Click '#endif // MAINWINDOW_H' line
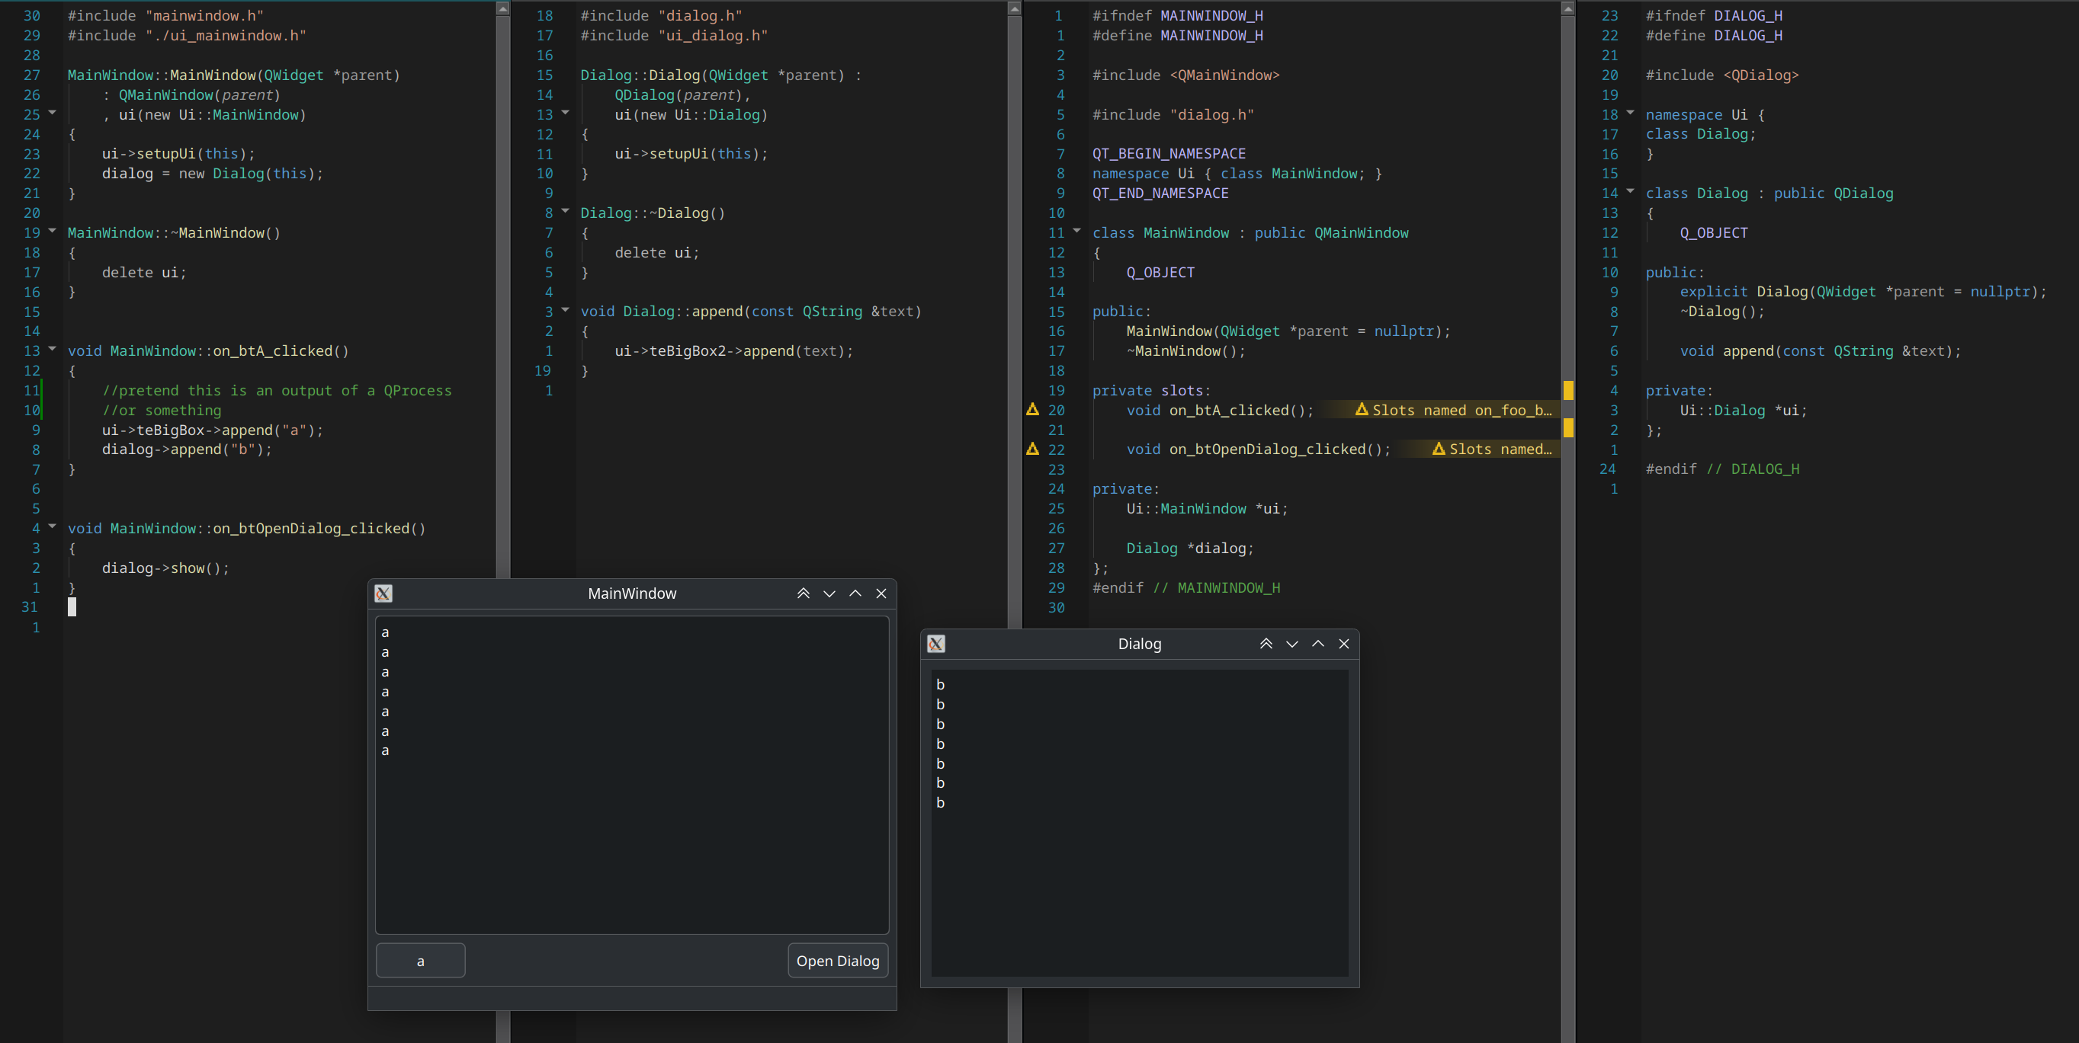 point(1185,588)
